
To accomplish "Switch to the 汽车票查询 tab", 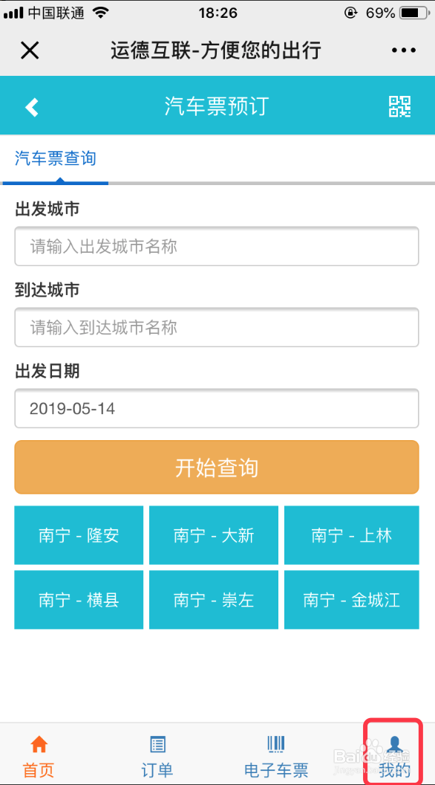I will 54,157.
